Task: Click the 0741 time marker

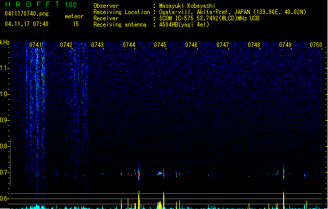Action: click(x=35, y=45)
